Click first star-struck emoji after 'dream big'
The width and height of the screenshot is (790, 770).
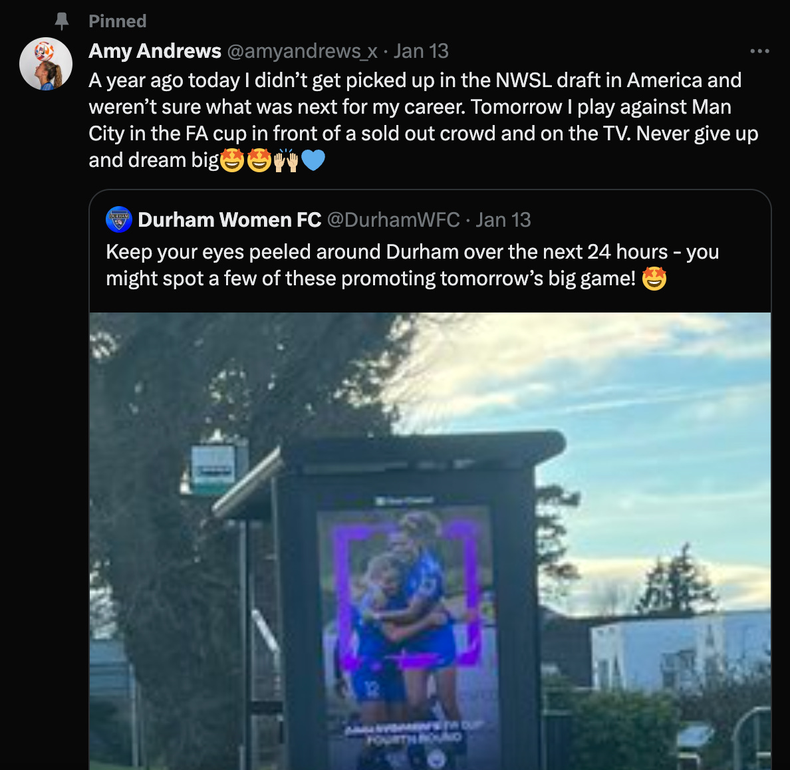click(232, 160)
